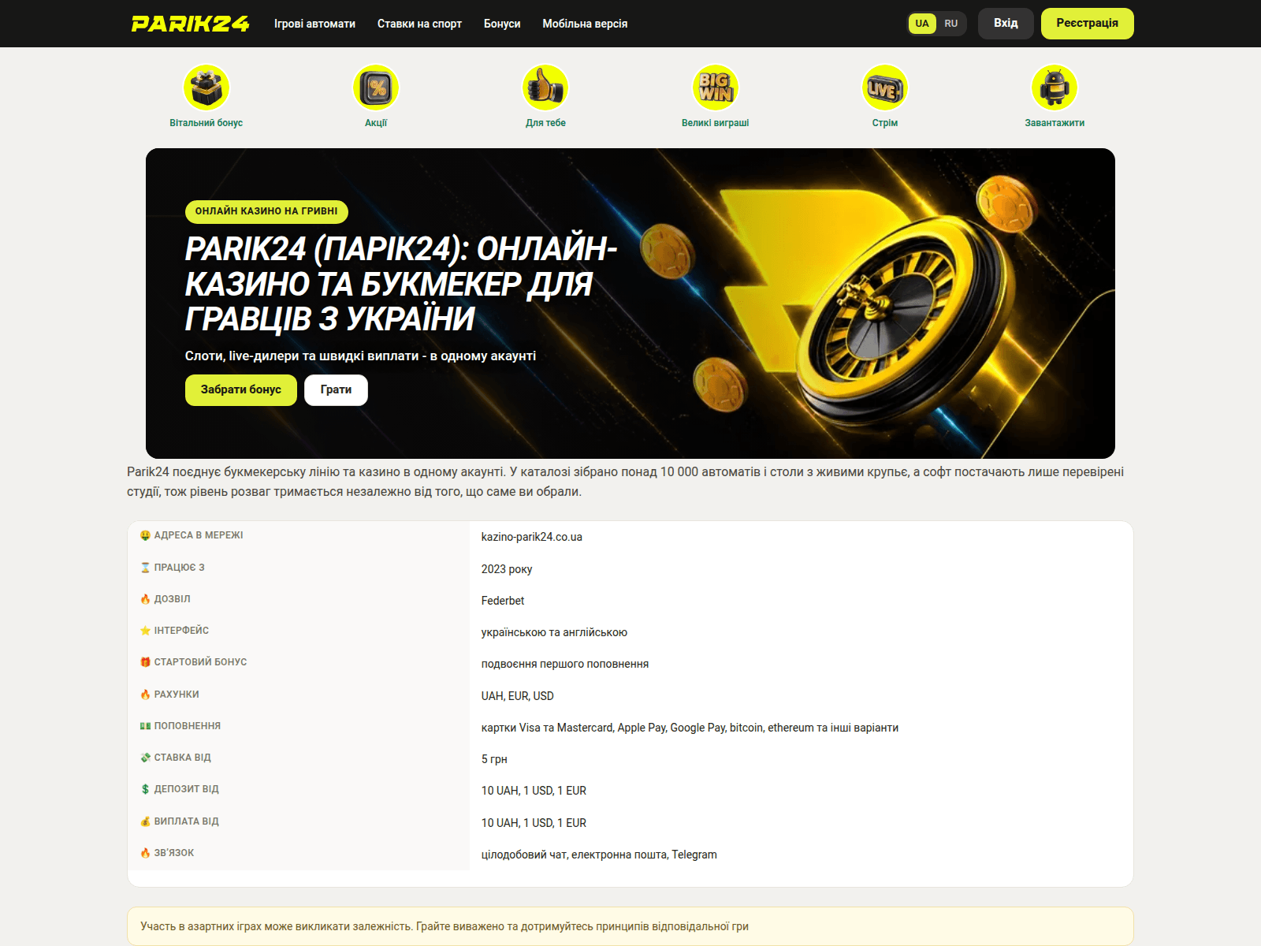Viewport: 1261px width, 946px height.
Task: Click the kazino-parik24.co.ua address text
Action: pyautogui.click(x=532, y=537)
